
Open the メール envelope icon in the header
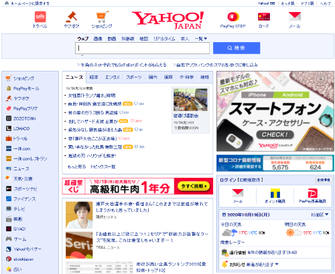tap(295, 16)
